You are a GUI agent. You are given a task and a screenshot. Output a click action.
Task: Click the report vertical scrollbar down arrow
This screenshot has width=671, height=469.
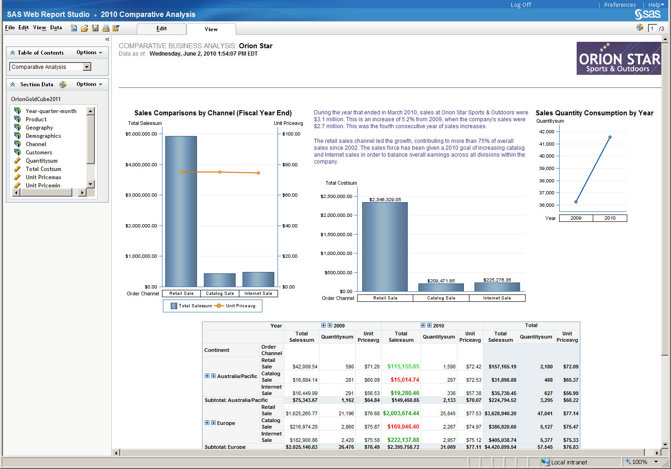click(665, 445)
